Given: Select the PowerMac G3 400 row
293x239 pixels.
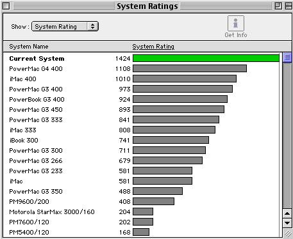Looking at the screenshot, I should pos(142,89).
